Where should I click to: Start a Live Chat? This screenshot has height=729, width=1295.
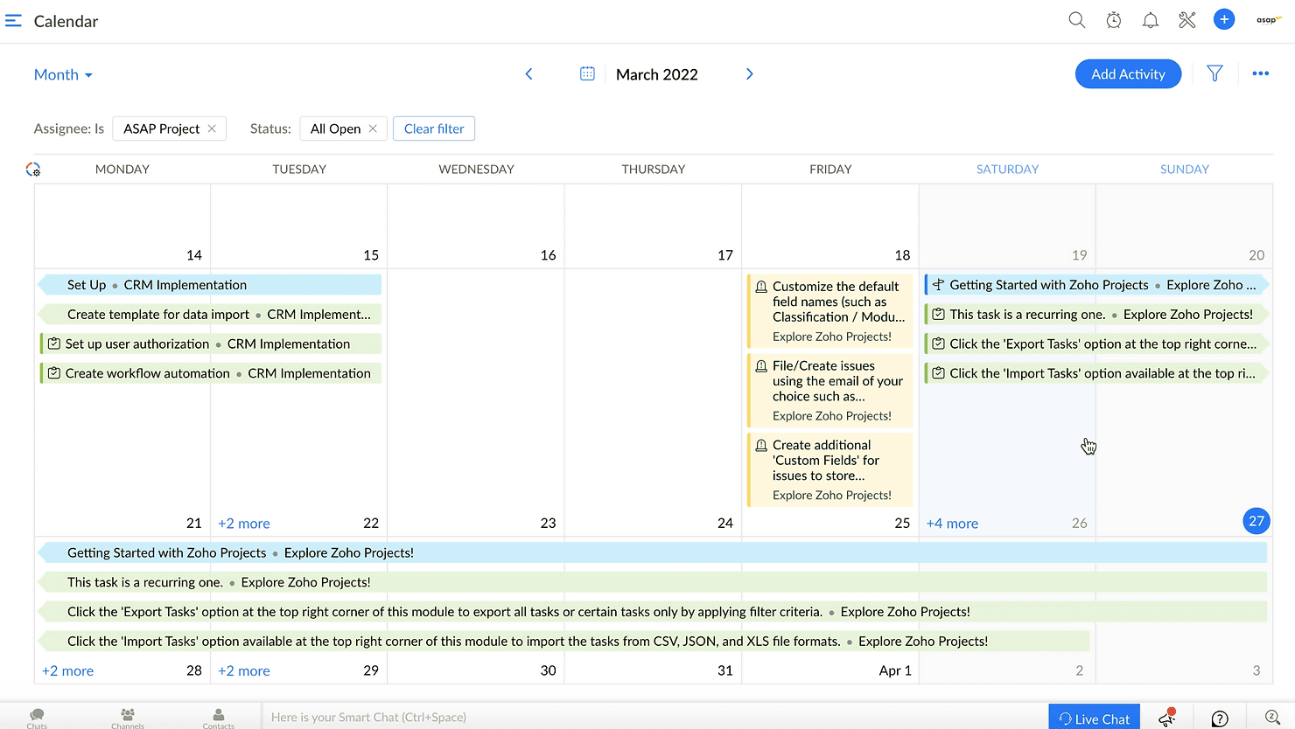click(x=1094, y=719)
